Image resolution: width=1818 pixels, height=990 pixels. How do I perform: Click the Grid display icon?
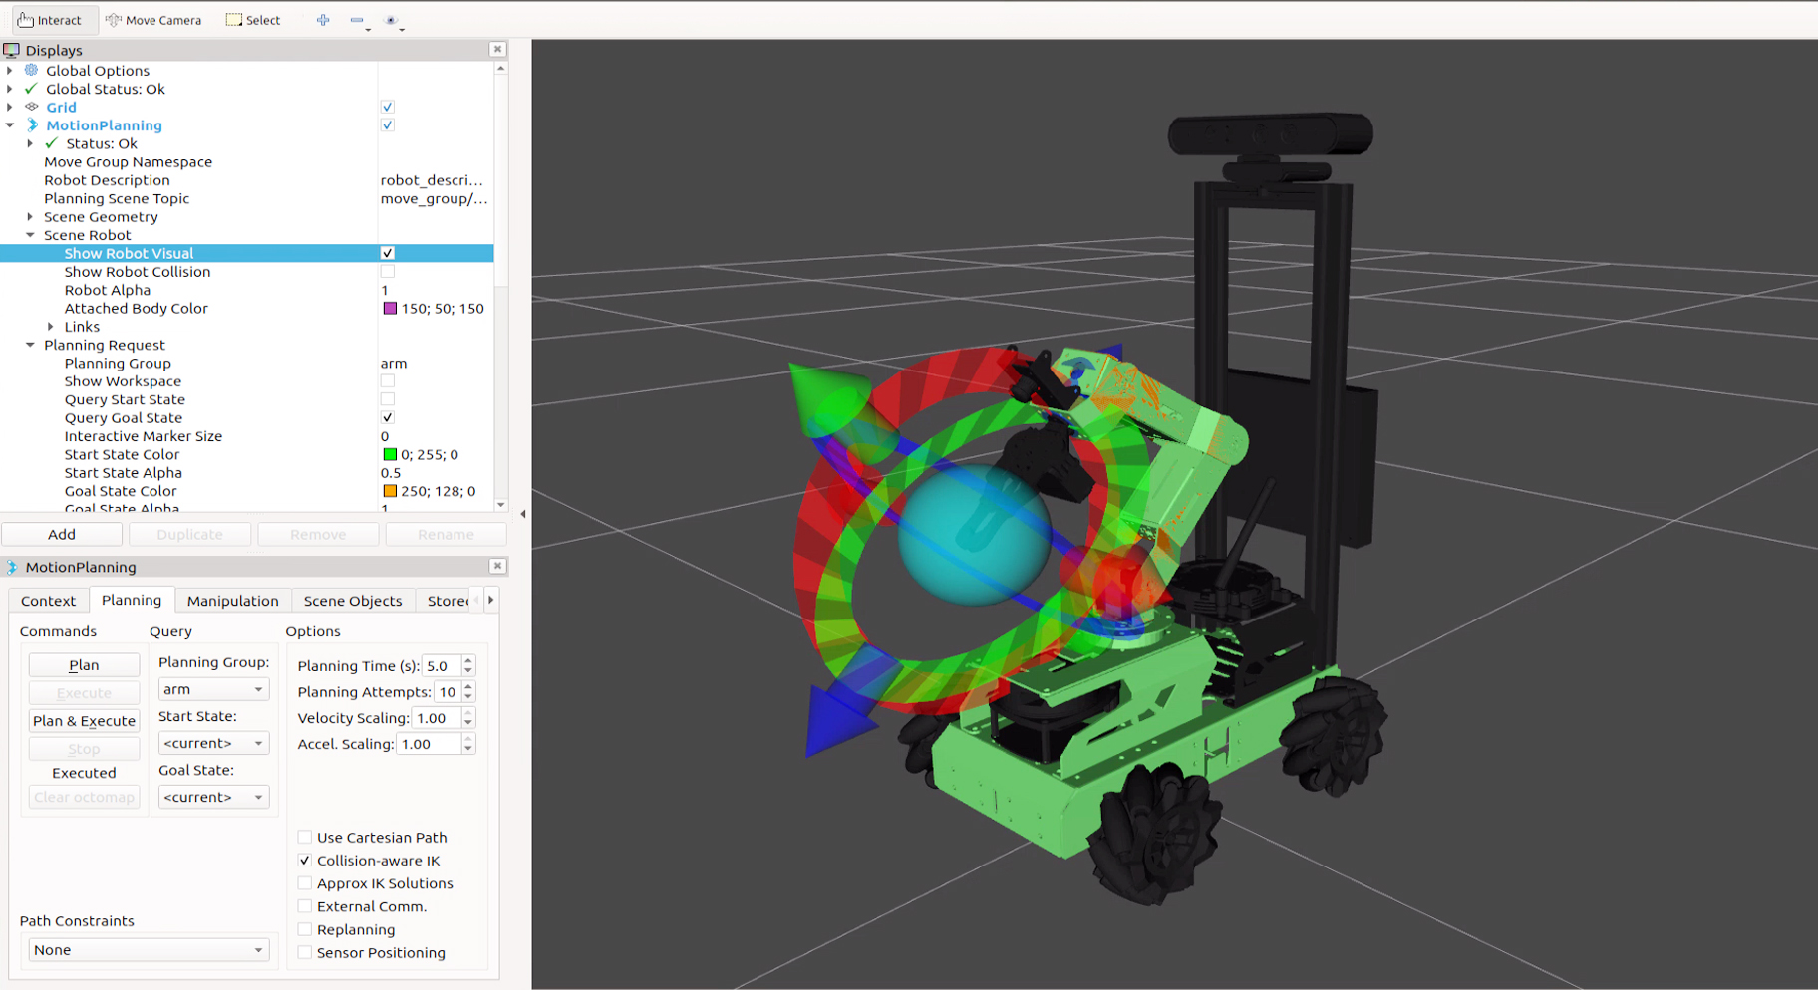pyautogui.click(x=32, y=107)
